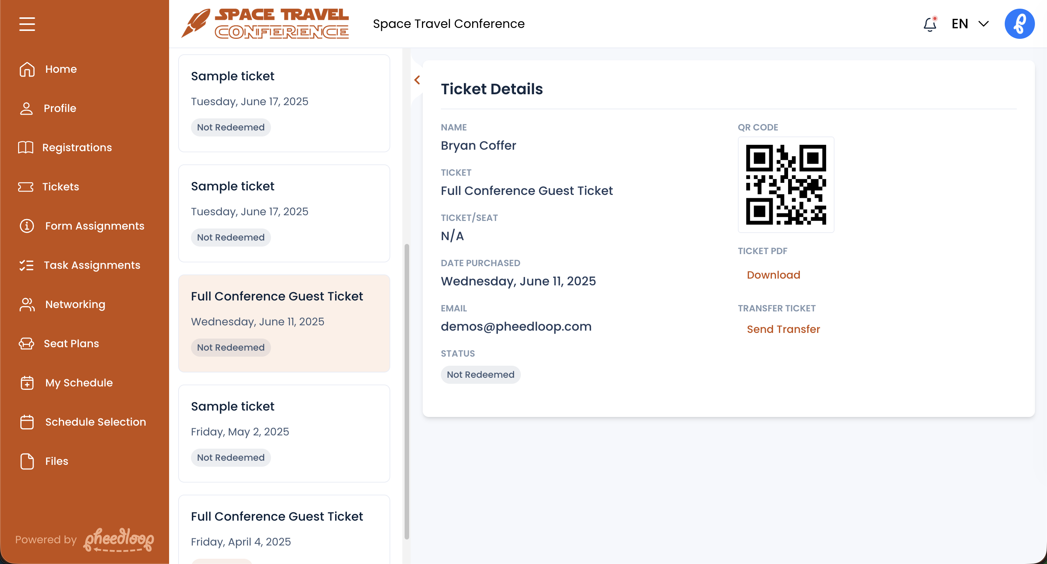Download the ticket PDF
Viewport: 1047px width, 564px height.
point(773,275)
